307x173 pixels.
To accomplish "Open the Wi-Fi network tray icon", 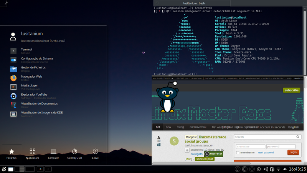I will click(x=278, y=169).
